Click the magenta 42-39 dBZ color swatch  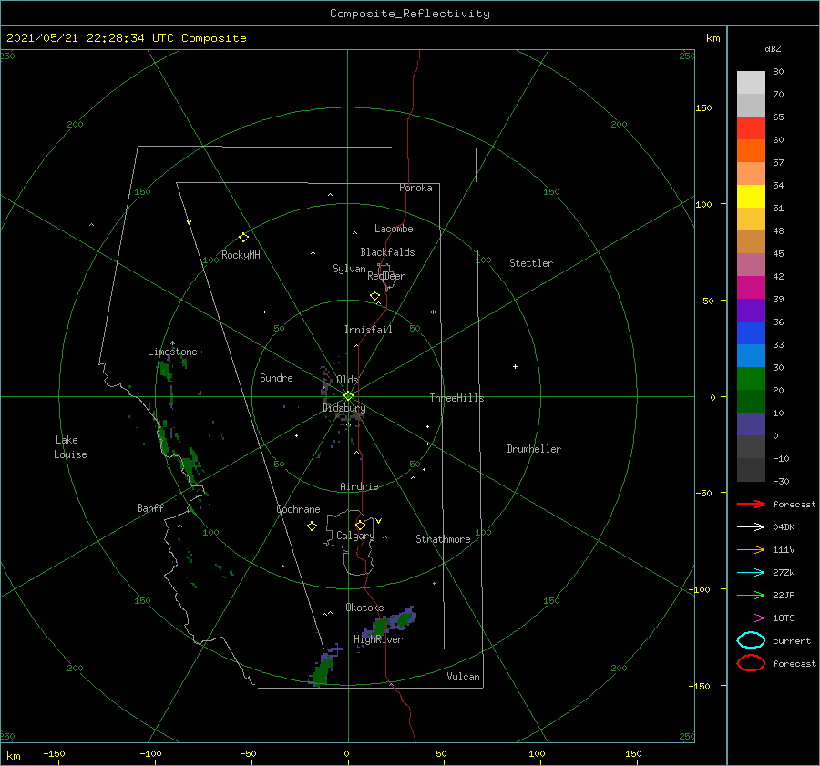click(x=751, y=288)
